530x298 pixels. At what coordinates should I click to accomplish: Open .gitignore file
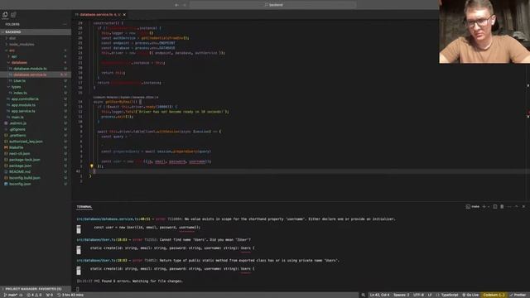[17, 129]
